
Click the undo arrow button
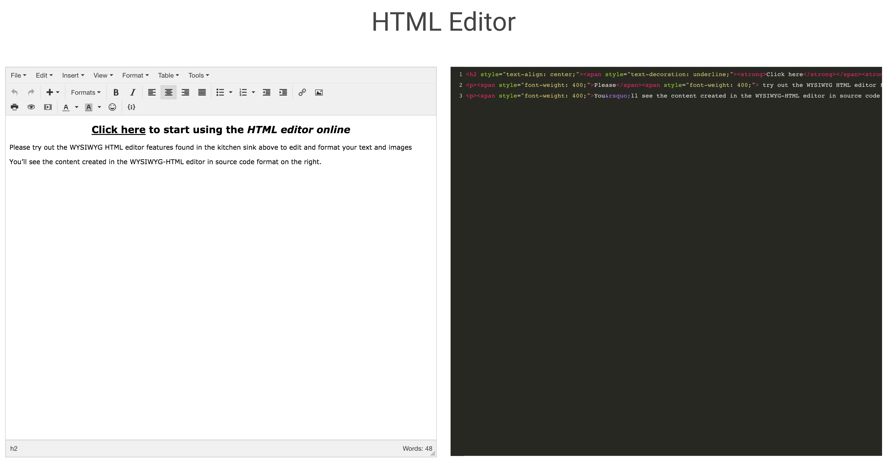pyautogui.click(x=14, y=92)
